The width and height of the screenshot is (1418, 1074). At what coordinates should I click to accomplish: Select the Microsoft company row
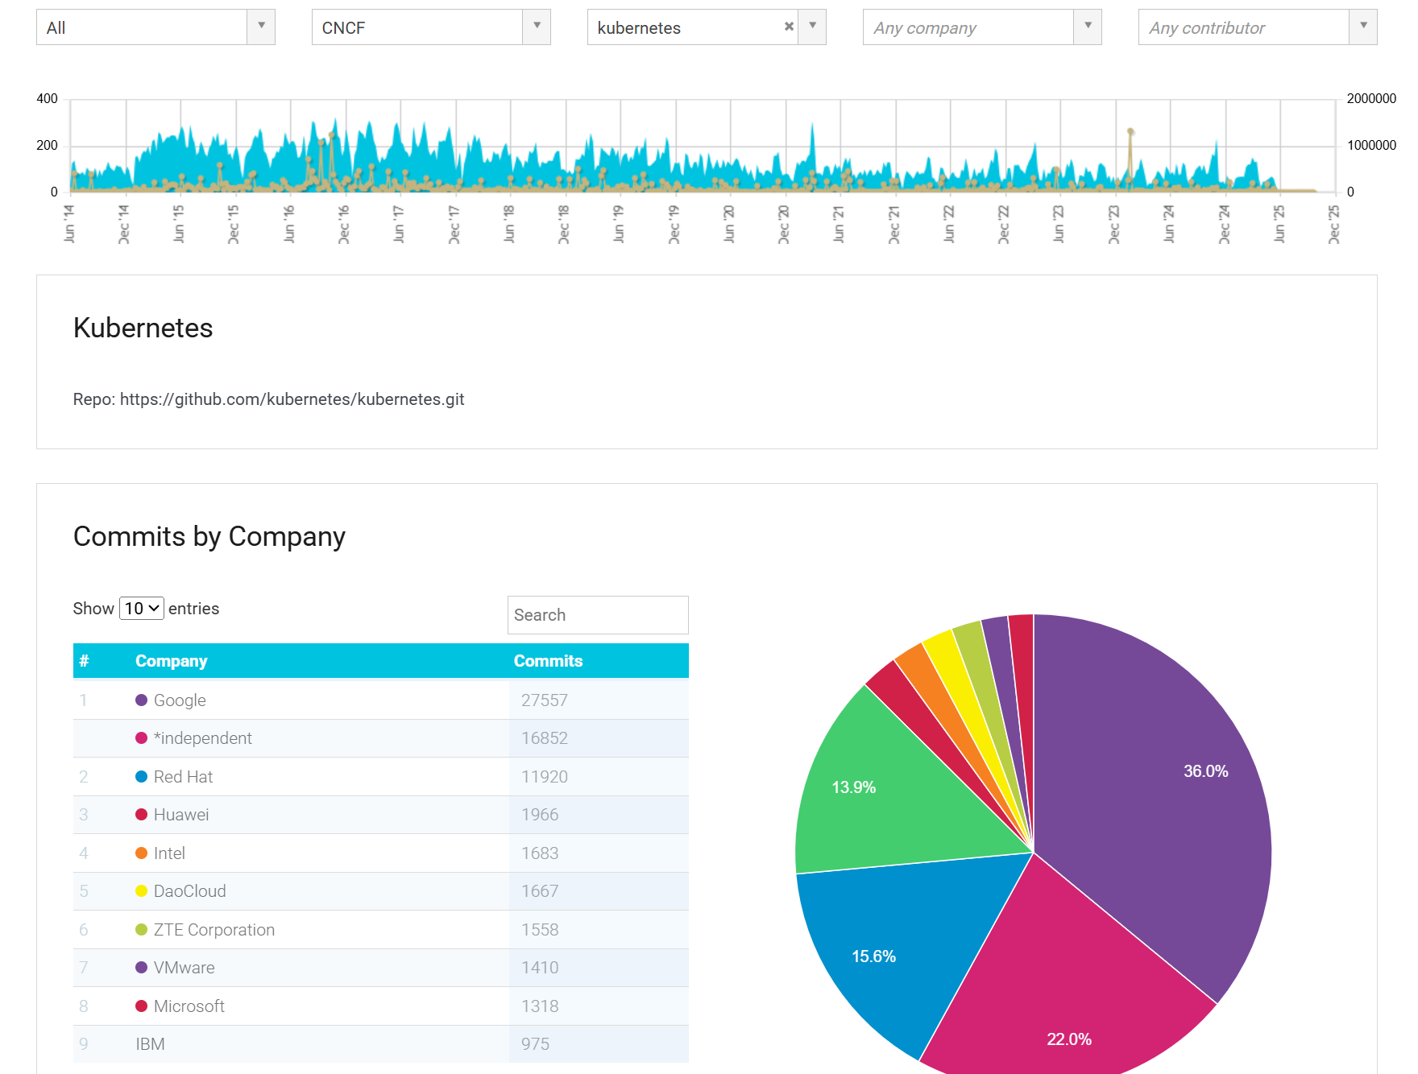pyautogui.click(x=189, y=1006)
